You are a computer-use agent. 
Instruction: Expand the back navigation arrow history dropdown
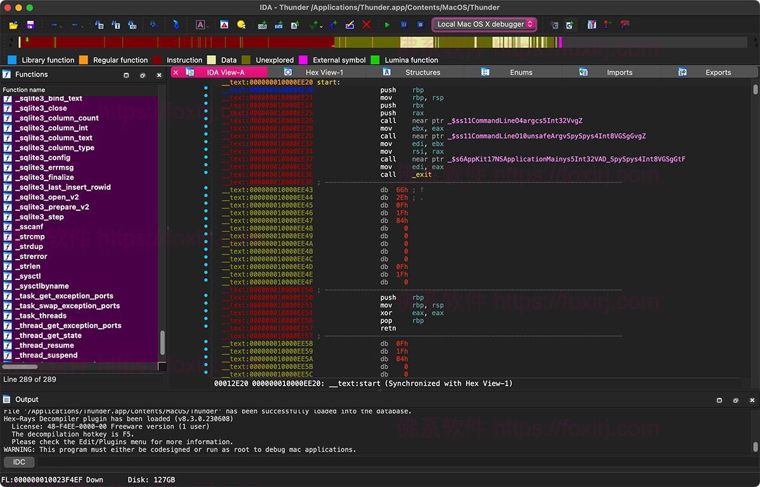61,25
